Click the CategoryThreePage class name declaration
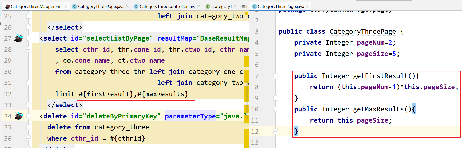 click(x=363, y=31)
